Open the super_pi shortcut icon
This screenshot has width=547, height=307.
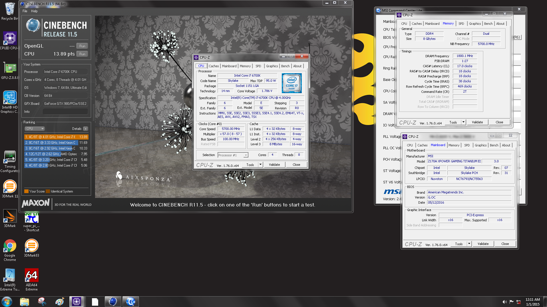click(31, 221)
